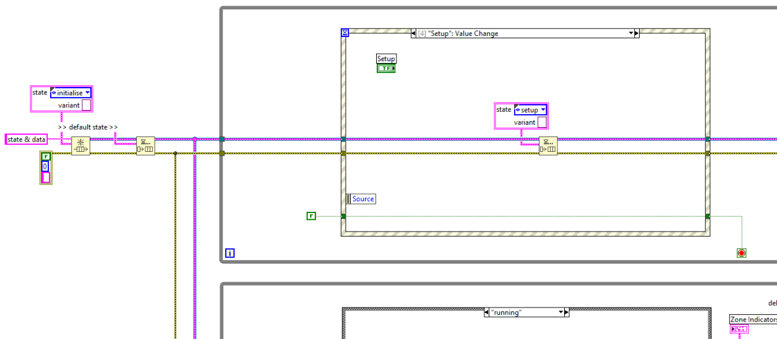Viewport: 777px width, 339px height.
Task: Click the pink string constant in the error cluster
Action: click(x=45, y=178)
